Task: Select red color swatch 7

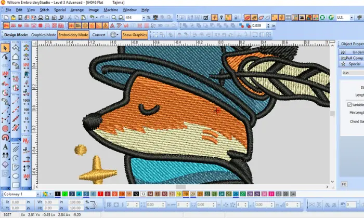Action: (x=100, y=194)
